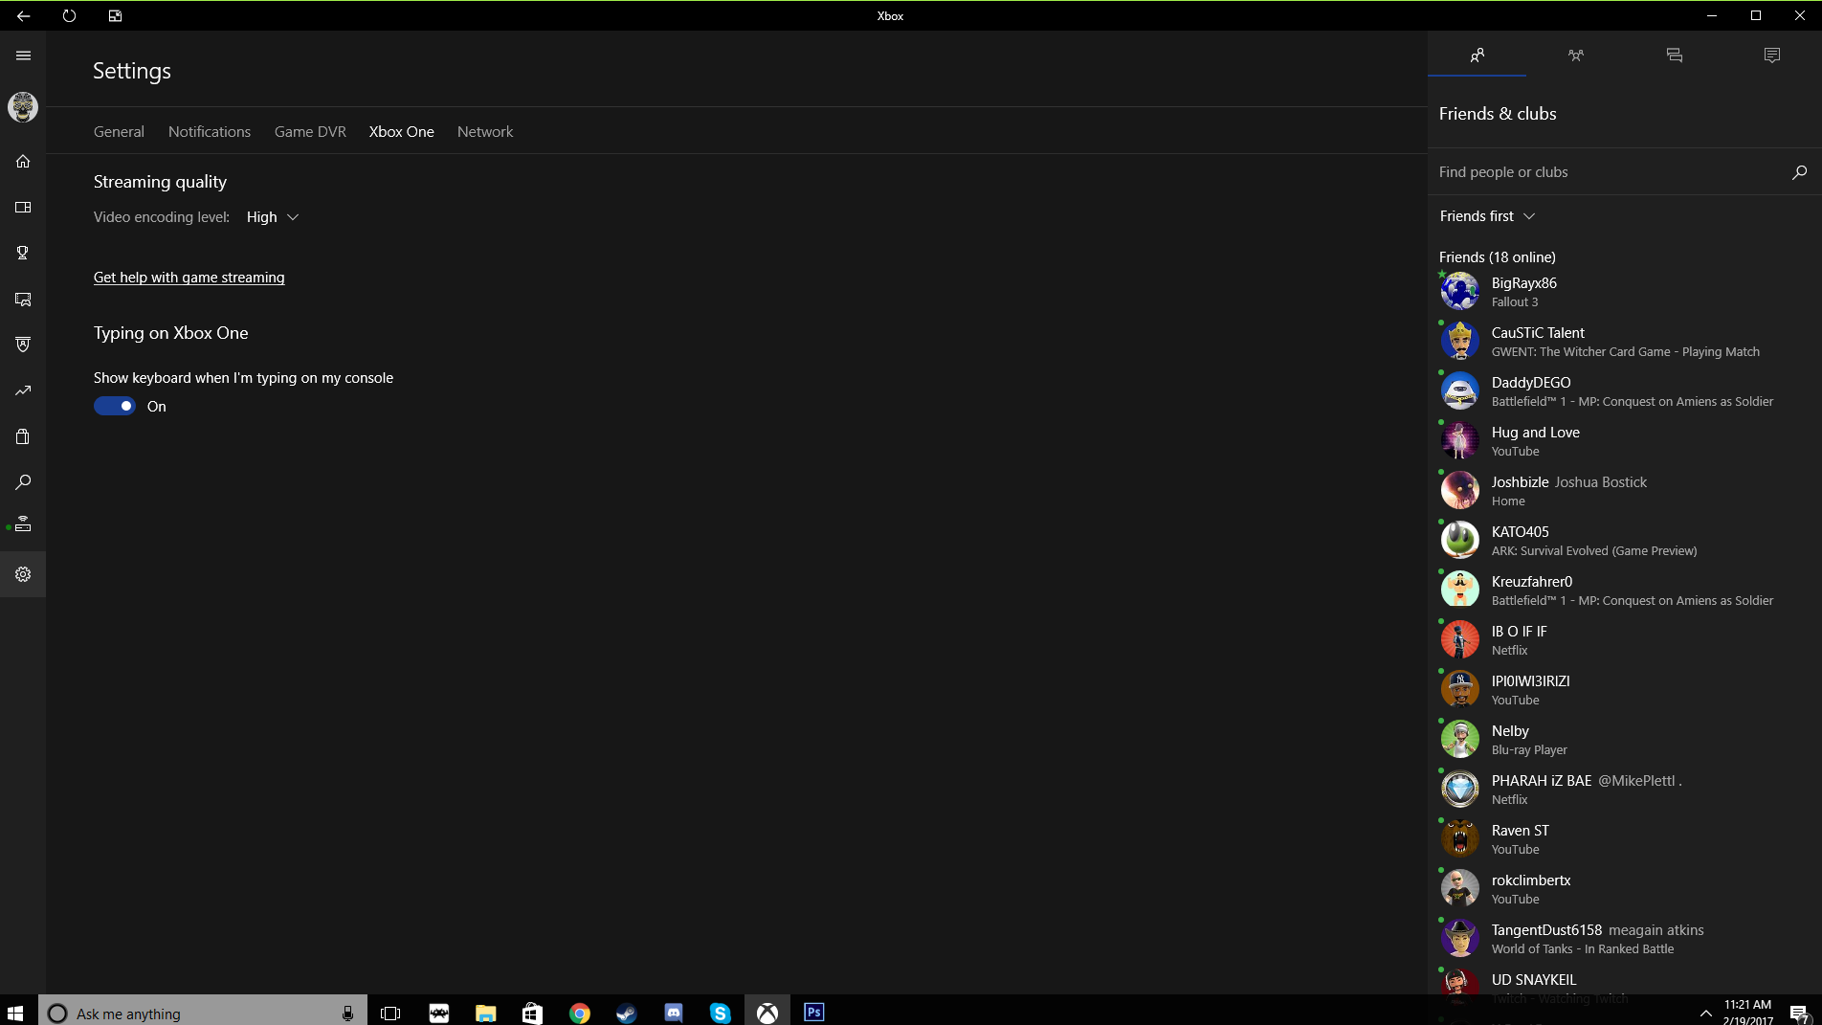Open the Video encoding level dropdown
The width and height of the screenshot is (1822, 1025).
[273, 217]
